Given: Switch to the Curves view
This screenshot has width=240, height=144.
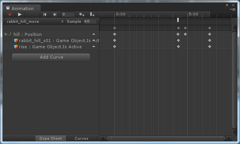Looking at the screenshot, I should coord(82,139).
